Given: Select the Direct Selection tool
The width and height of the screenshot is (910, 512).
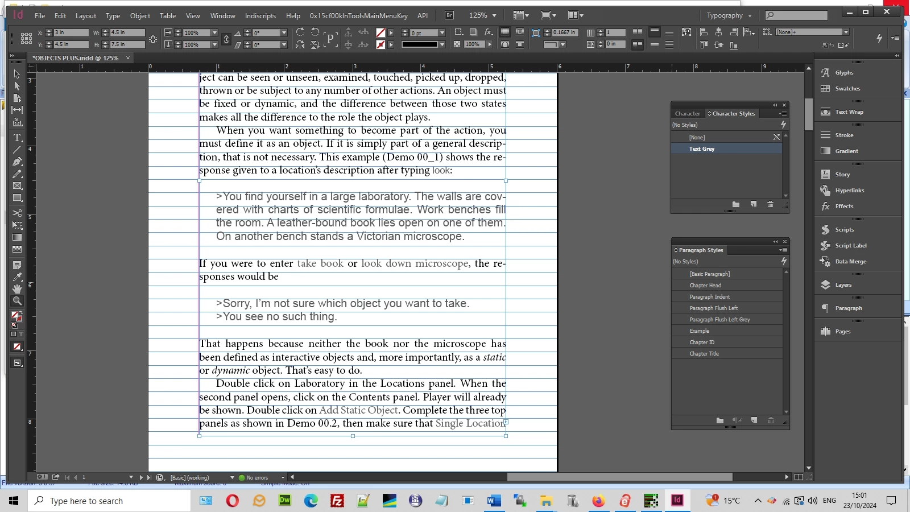Looking at the screenshot, I should coord(17,86).
